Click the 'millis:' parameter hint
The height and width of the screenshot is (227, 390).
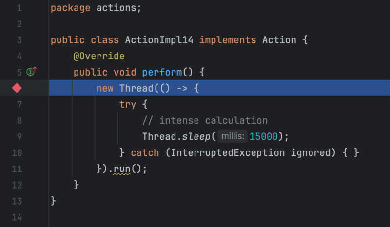click(232, 136)
